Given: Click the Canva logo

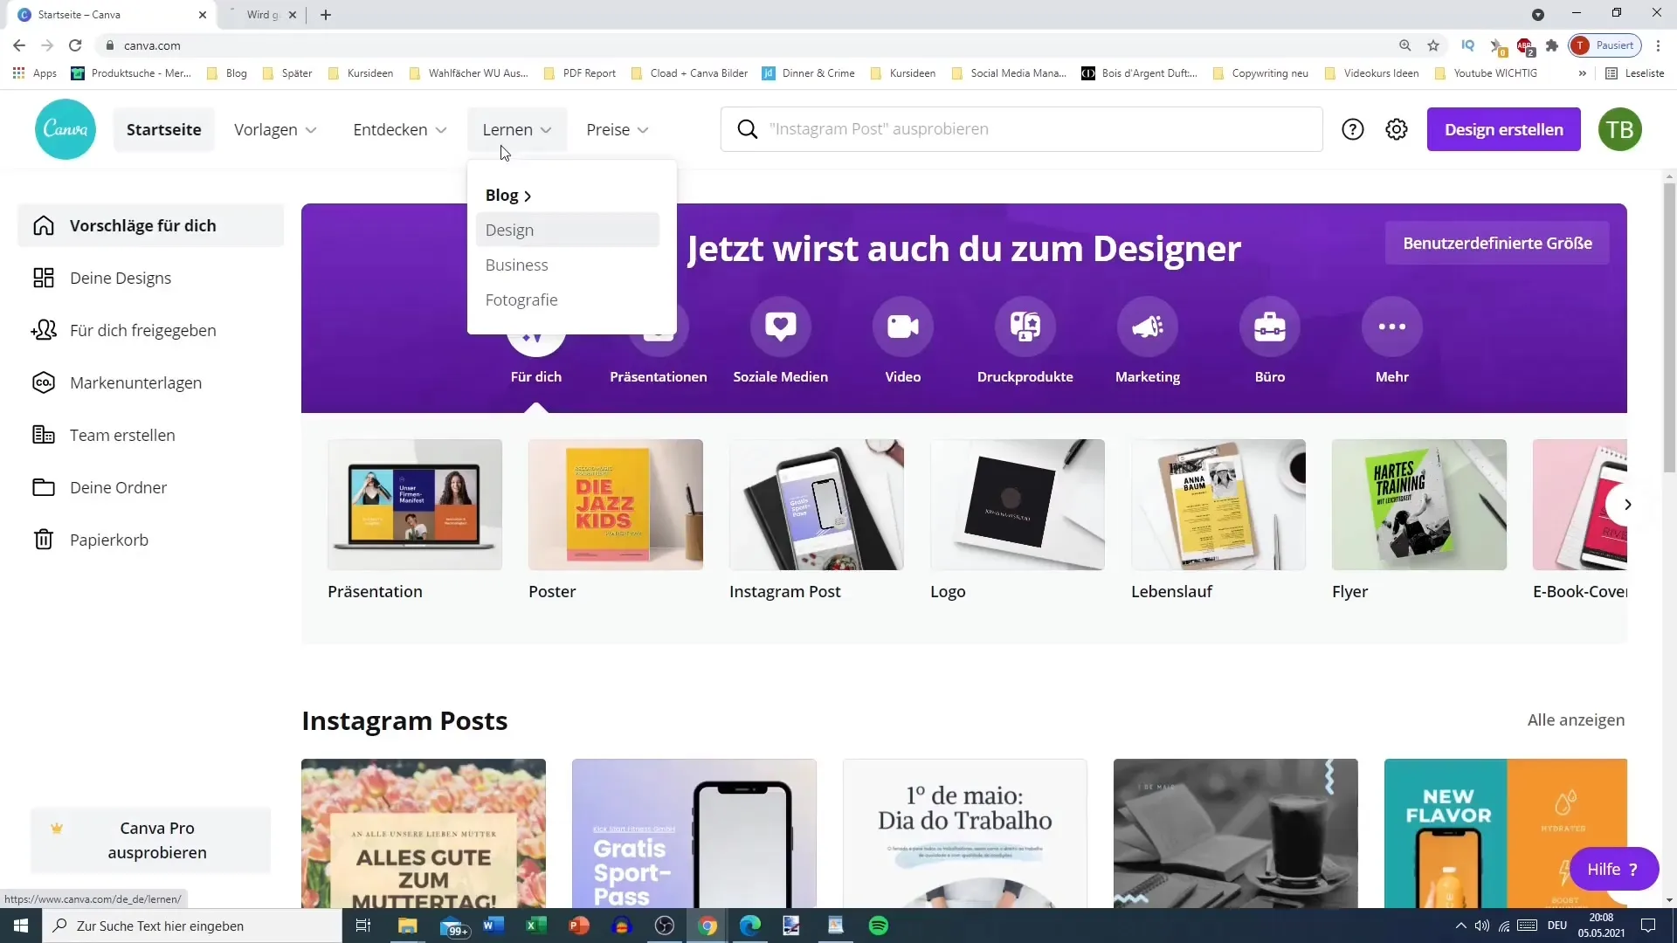Looking at the screenshot, I should click(x=66, y=129).
